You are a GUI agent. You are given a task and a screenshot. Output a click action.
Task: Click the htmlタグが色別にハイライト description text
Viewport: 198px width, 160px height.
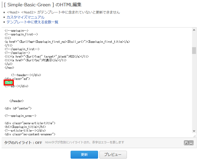point(85,143)
